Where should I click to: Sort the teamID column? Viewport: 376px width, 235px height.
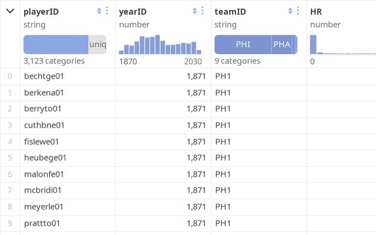290,11
